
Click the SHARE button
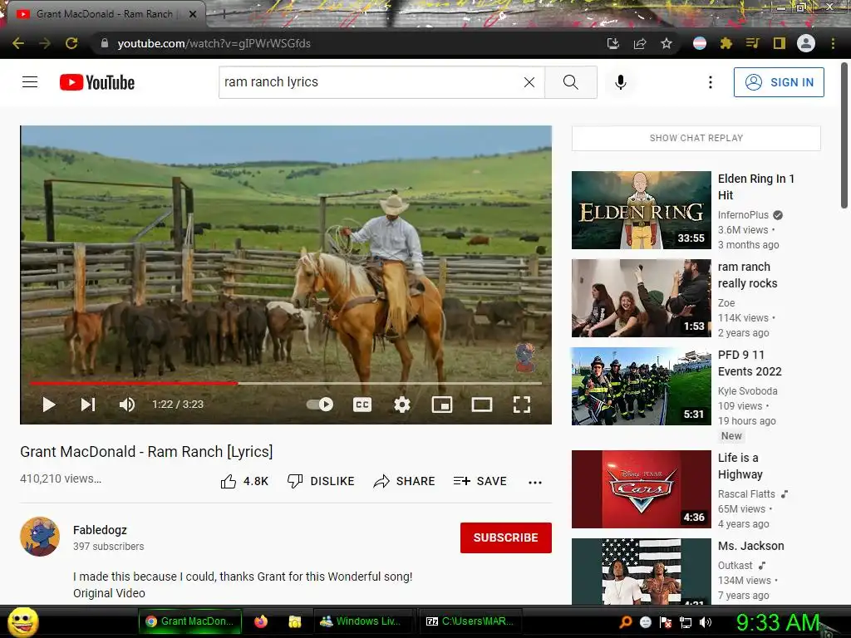[405, 481]
